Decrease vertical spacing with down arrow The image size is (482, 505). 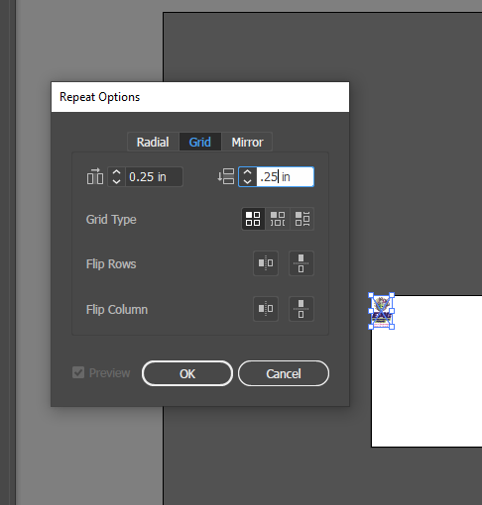pyautogui.click(x=247, y=181)
